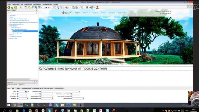Open Viber from the inner taskbar
Viewport: 199px width, 112px height.
(50, 105)
